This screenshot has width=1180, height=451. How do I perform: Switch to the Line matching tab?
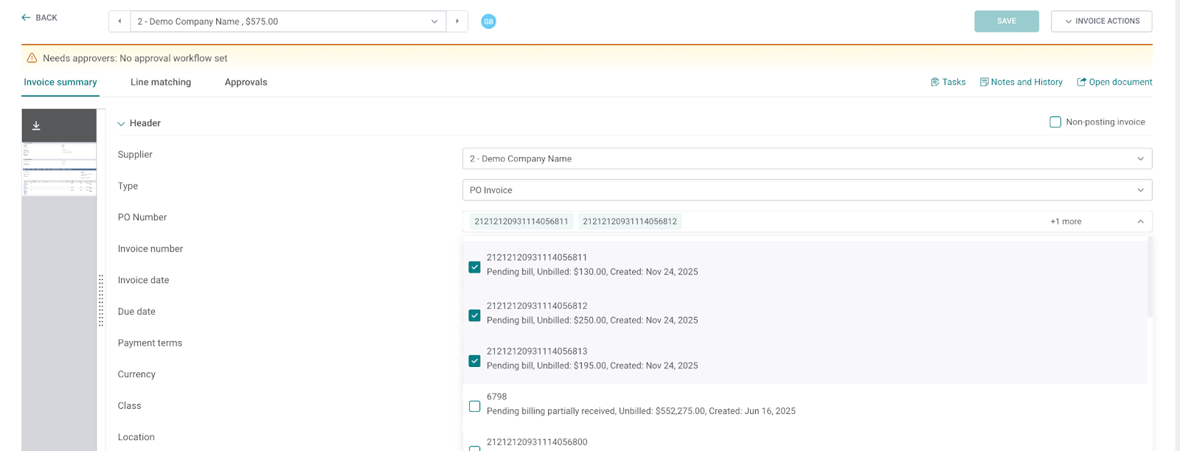point(161,83)
